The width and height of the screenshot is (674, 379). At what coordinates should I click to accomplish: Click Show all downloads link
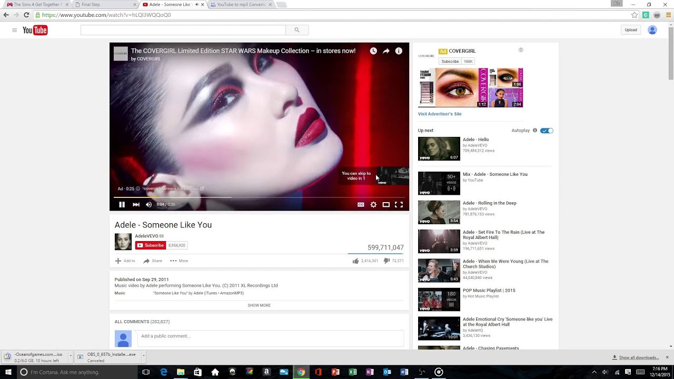pos(639,357)
